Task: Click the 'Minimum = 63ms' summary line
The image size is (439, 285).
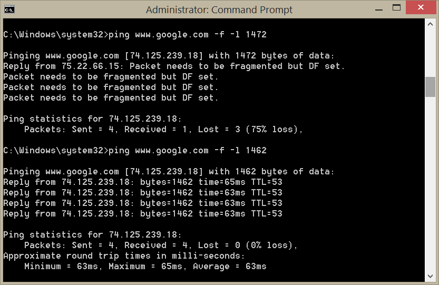Action: [145, 267]
